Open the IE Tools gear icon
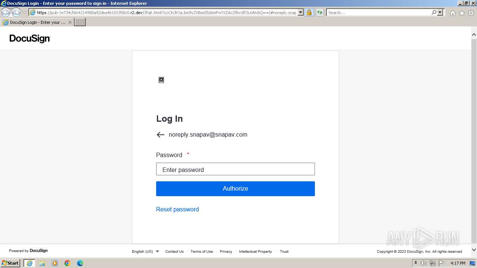This screenshot has width=477, height=268. coord(471,13)
